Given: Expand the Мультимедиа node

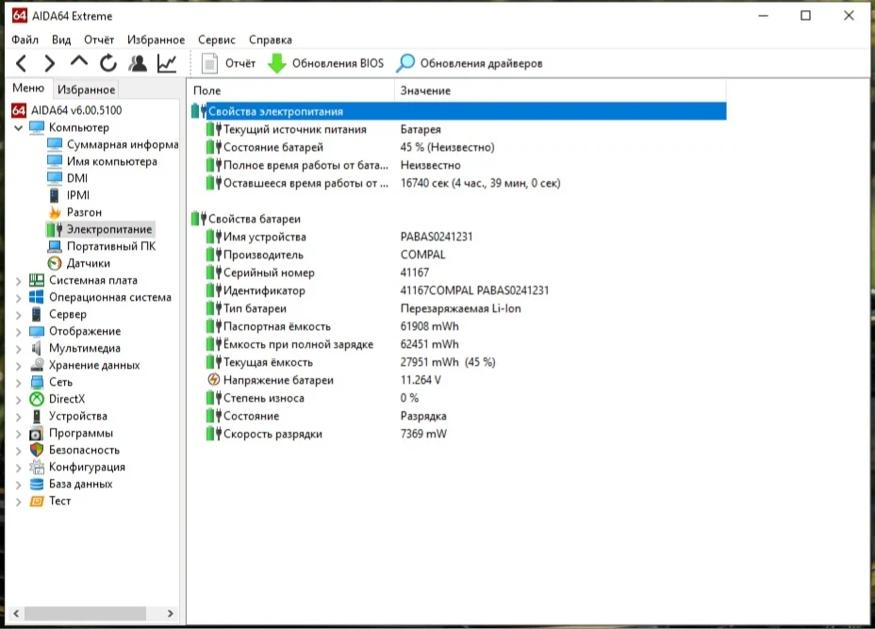Looking at the screenshot, I should pyautogui.click(x=18, y=349).
